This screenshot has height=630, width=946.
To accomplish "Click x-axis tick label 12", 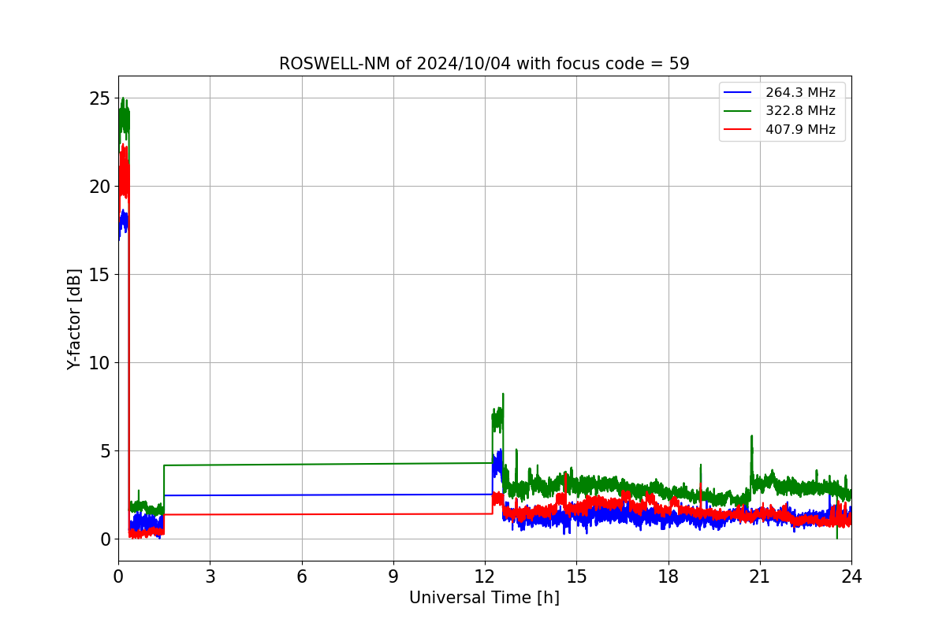I will pos(485,576).
